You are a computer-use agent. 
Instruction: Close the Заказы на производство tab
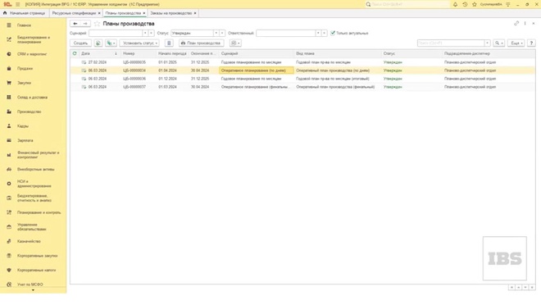[x=195, y=13]
